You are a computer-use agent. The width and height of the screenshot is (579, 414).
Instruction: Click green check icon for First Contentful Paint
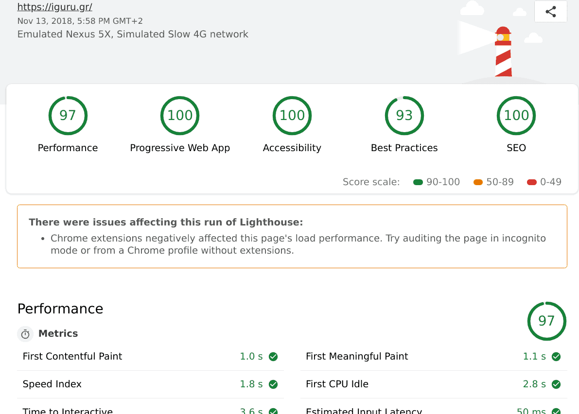(x=273, y=357)
